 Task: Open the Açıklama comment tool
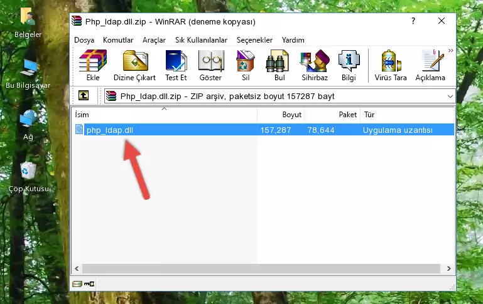(430, 65)
